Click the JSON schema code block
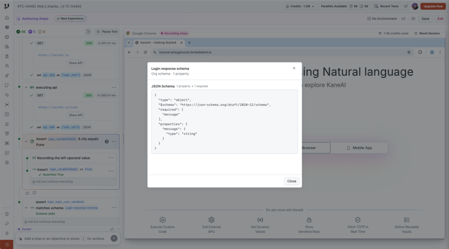 point(224,122)
